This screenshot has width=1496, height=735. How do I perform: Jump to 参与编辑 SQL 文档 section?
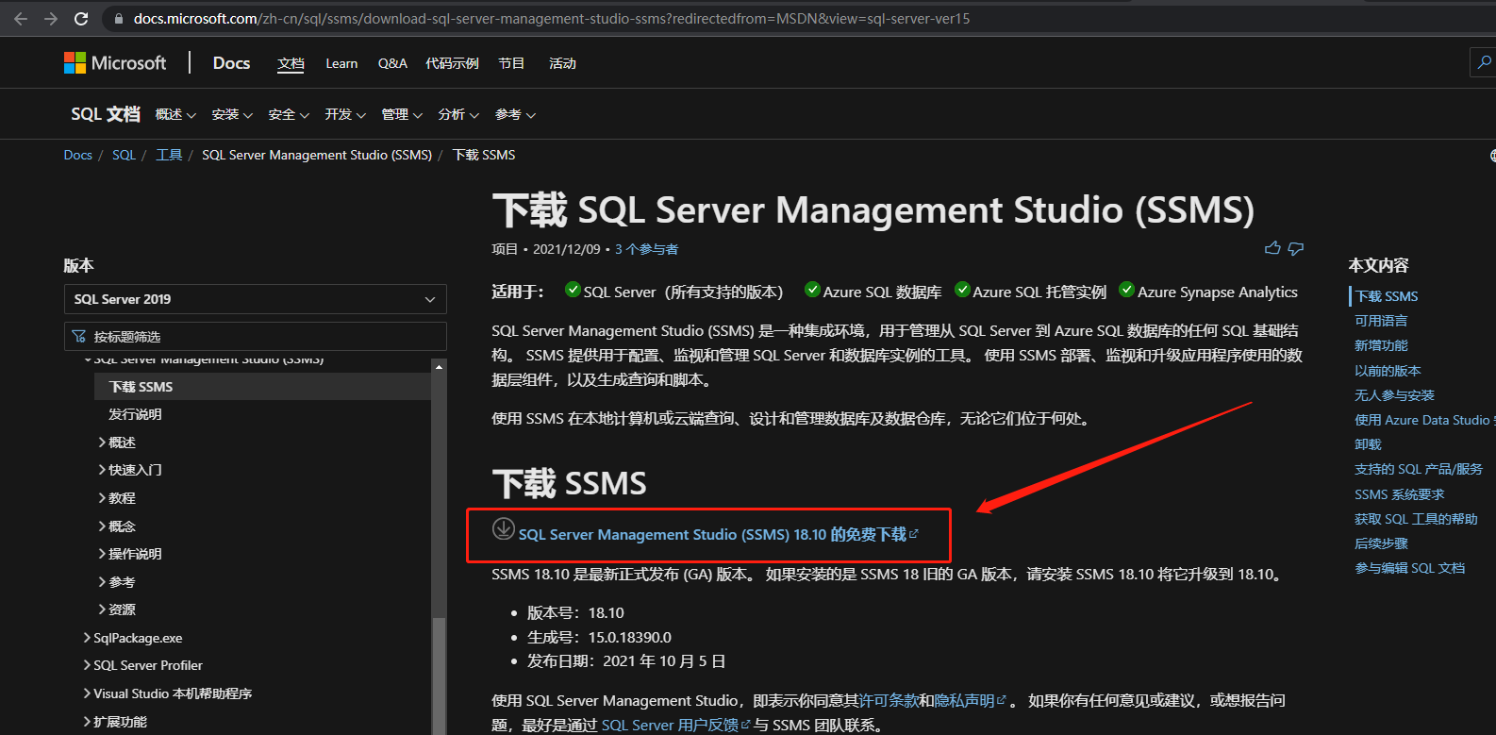point(1409,568)
